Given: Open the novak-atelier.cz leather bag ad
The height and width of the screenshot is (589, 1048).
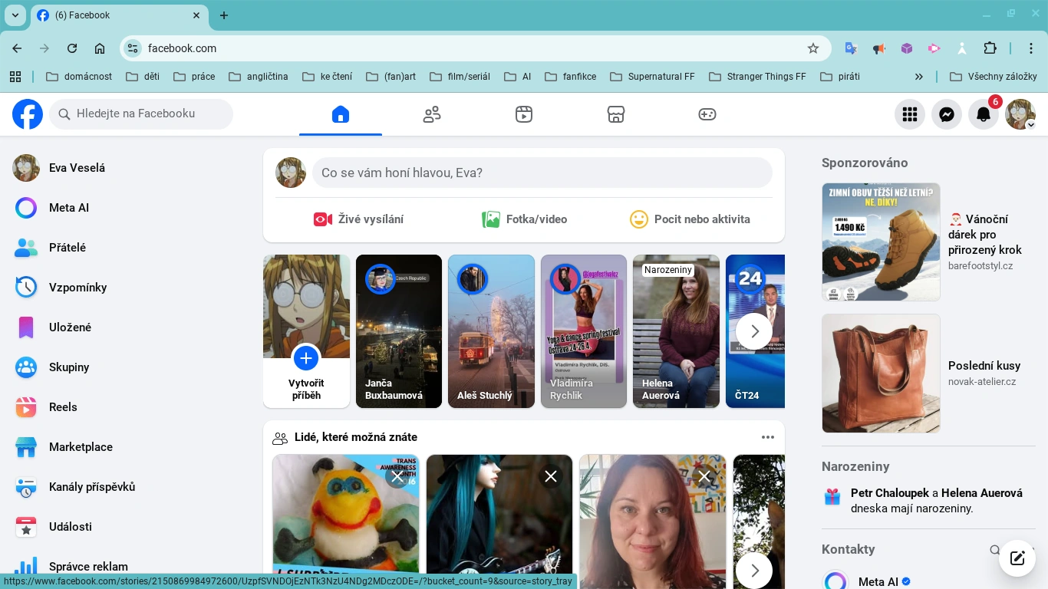Looking at the screenshot, I should tap(928, 373).
